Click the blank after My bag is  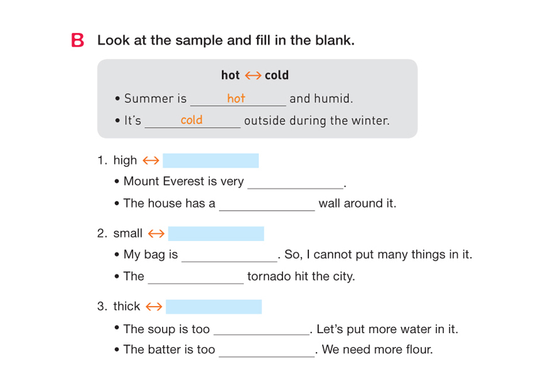[229, 256]
